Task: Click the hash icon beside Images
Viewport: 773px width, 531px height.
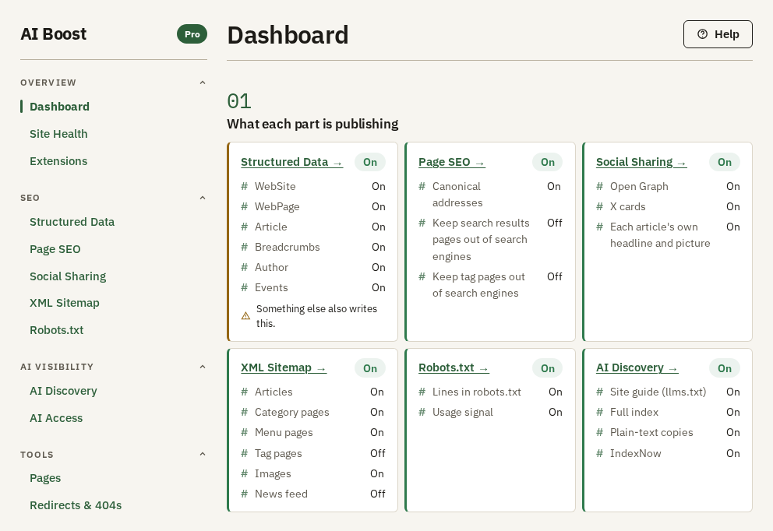Action: [x=244, y=473]
